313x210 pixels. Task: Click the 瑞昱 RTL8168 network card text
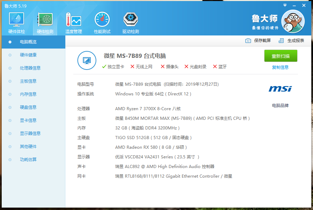(174, 176)
